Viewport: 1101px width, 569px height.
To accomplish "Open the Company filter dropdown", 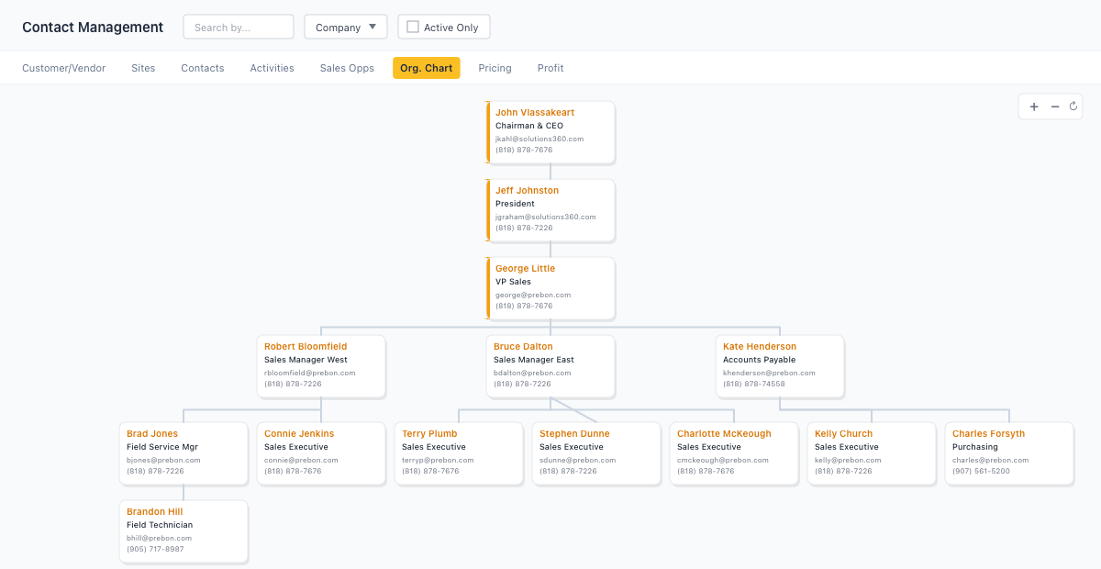I will (345, 27).
